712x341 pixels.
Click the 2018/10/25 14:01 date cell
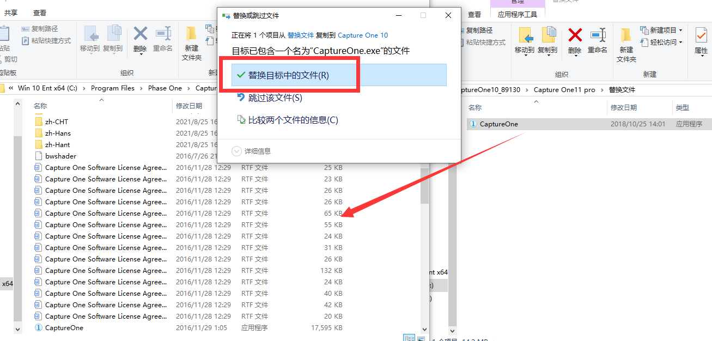click(638, 124)
